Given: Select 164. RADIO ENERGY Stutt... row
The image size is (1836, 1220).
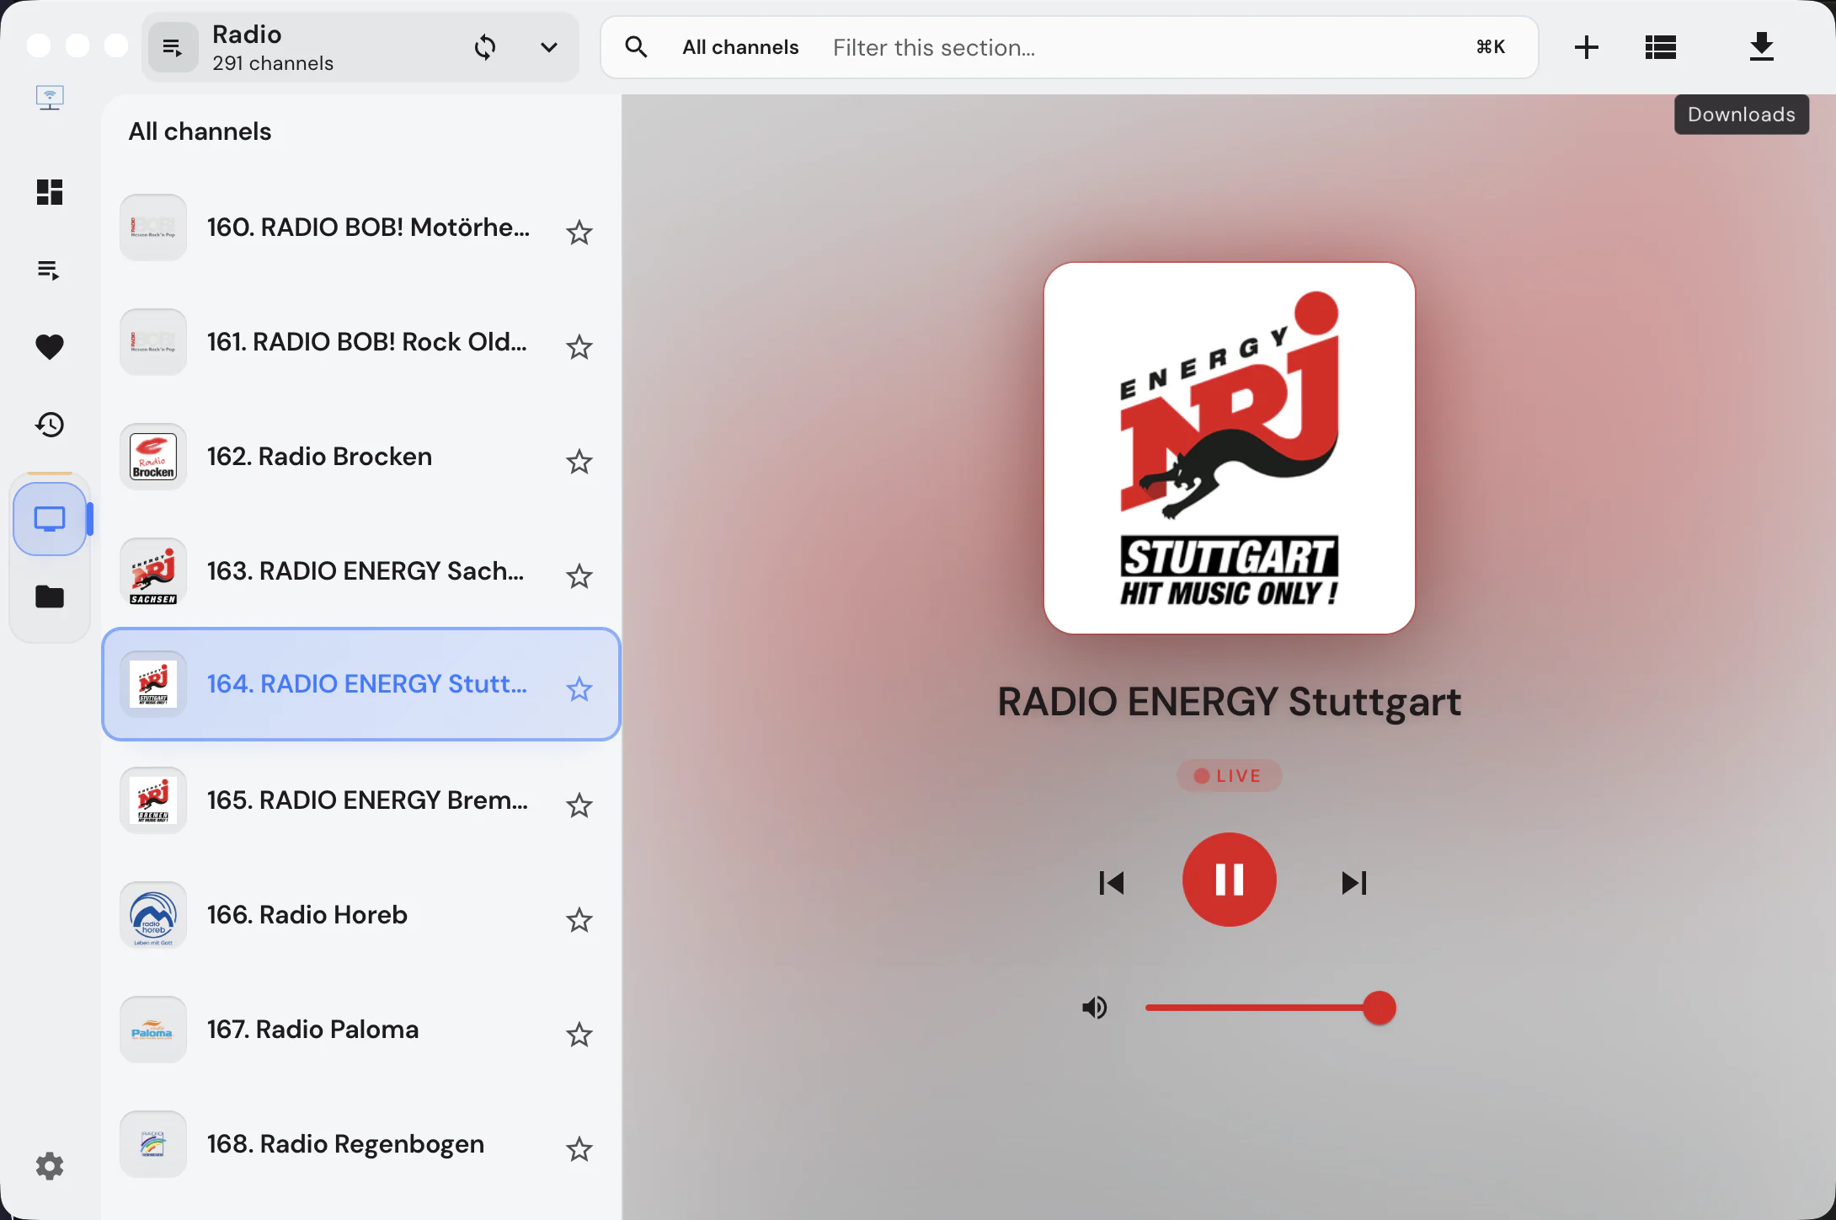Looking at the screenshot, I should click(x=361, y=684).
